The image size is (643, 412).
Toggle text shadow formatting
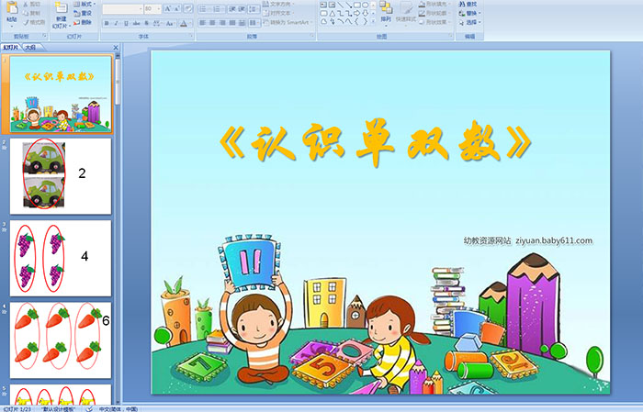(146, 23)
